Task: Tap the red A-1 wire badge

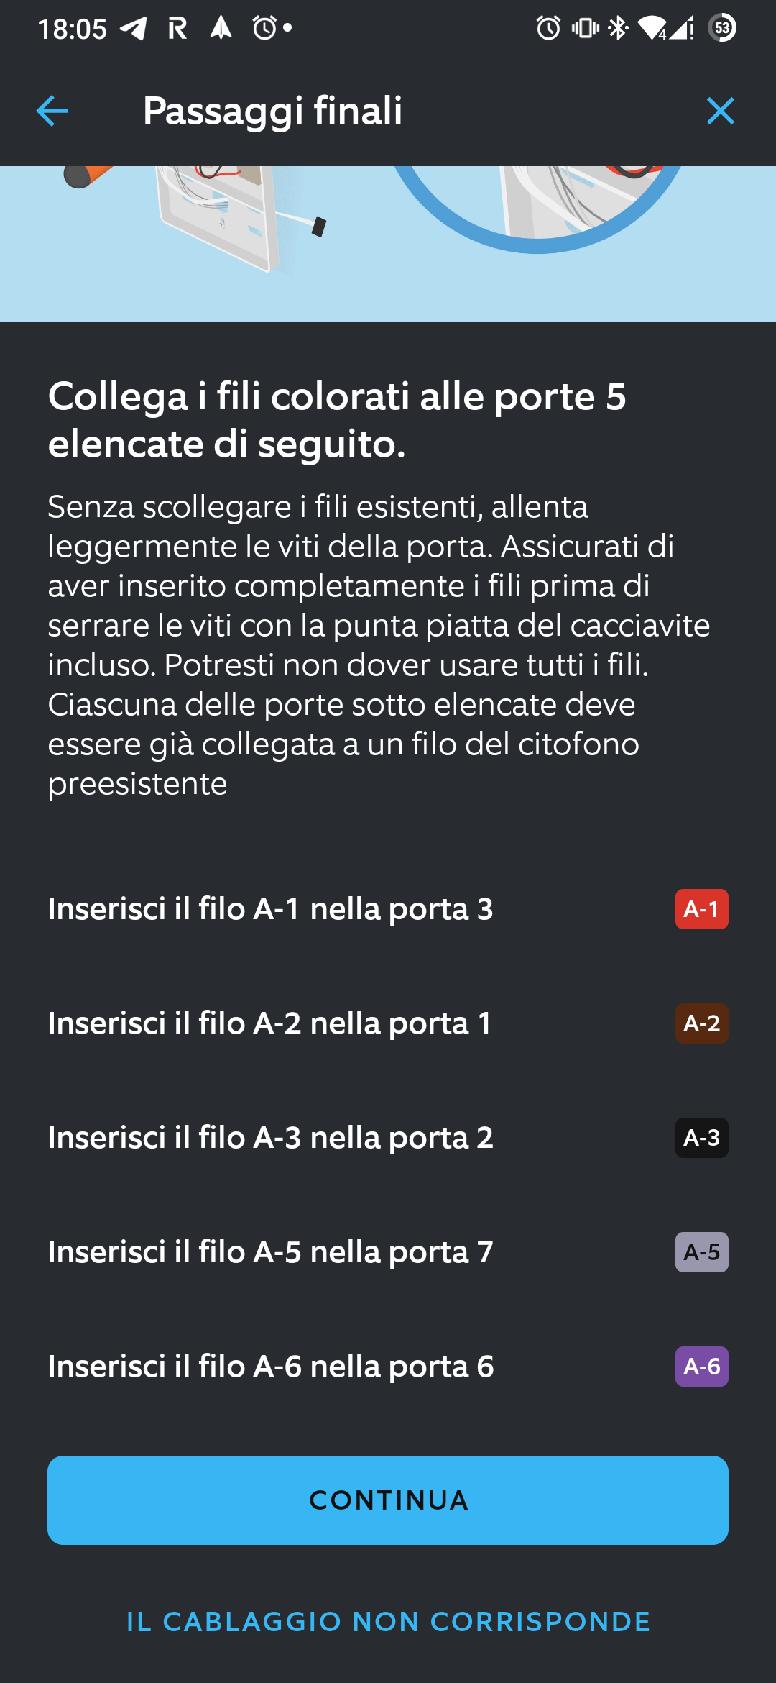Action: point(701,909)
